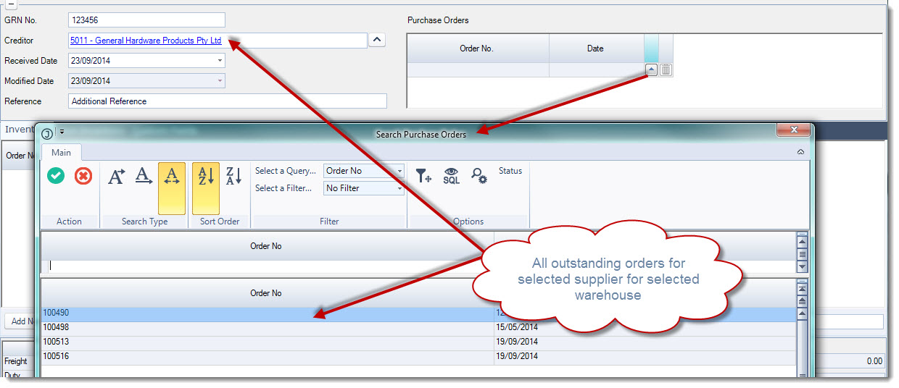Click the Status label in Options group
This screenshot has height=388, width=899.
(510, 171)
